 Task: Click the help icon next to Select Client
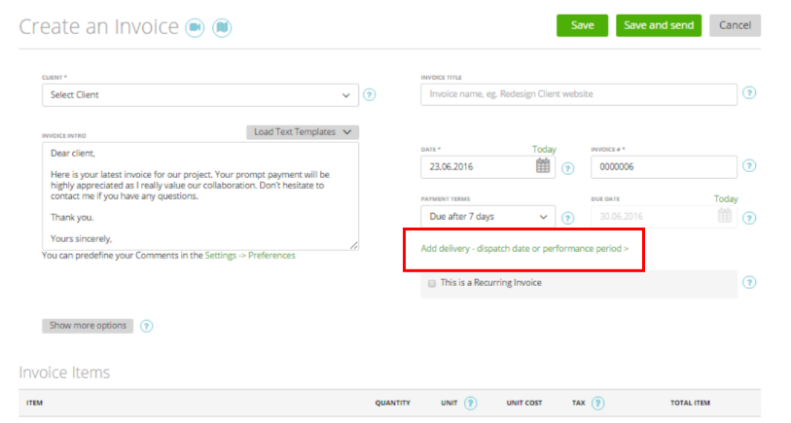pos(370,94)
